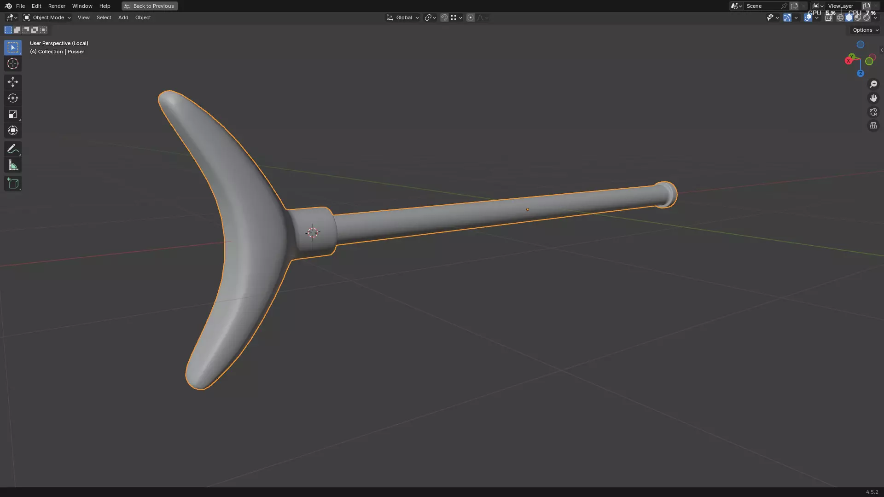Select the Transform tool

(x=13, y=130)
